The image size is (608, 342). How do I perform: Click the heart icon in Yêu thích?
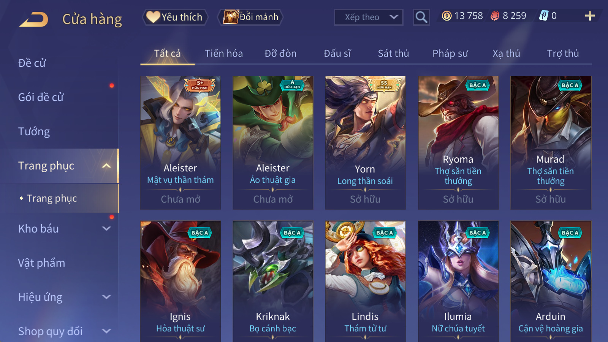pyautogui.click(x=153, y=17)
